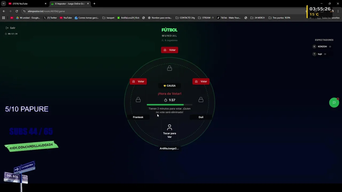Viewport: 342px width, 192px height.
Task: Click the stopwatch icon beside 1:37
Action: [166, 100]
